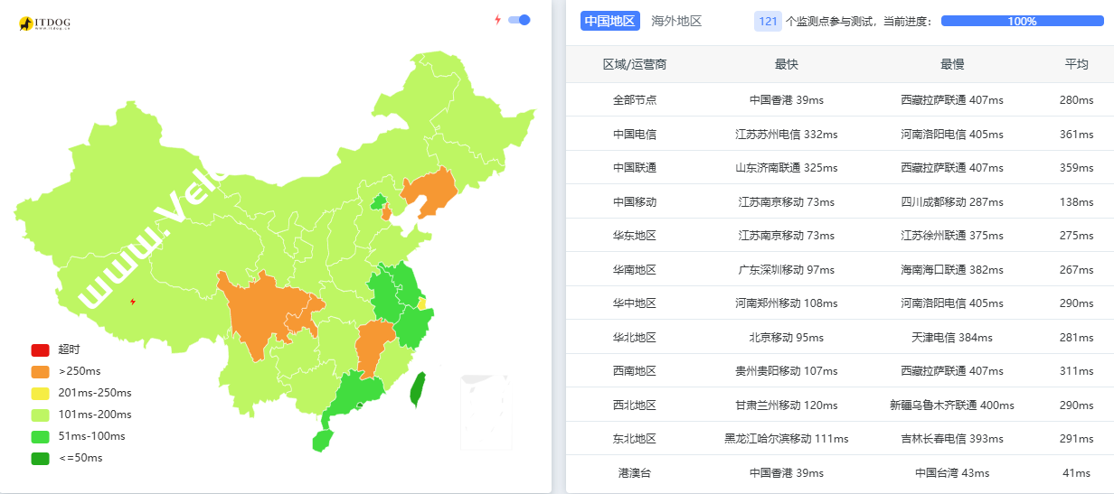Click the 山东济南联通 325ms cell
The image size is (1114, 494).
click(787, 167)
